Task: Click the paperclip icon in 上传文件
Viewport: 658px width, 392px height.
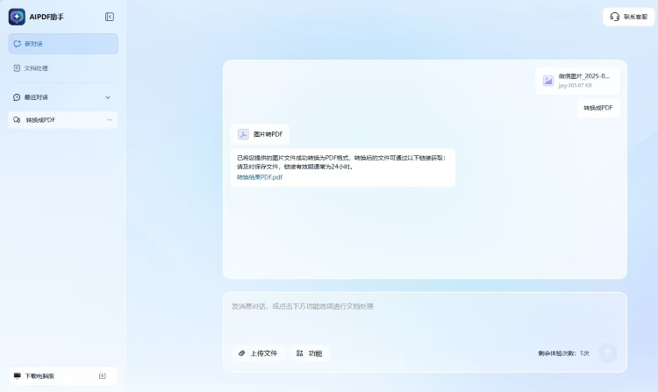Action: pyautogui.click(x=242, y=353)
